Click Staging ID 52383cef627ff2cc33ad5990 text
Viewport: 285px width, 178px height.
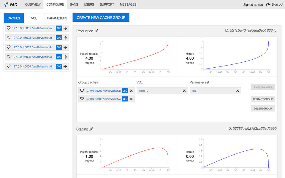[252, 128]
